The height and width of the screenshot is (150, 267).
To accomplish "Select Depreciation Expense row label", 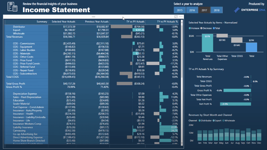I will pyautogui.click(x=25, y=94).
